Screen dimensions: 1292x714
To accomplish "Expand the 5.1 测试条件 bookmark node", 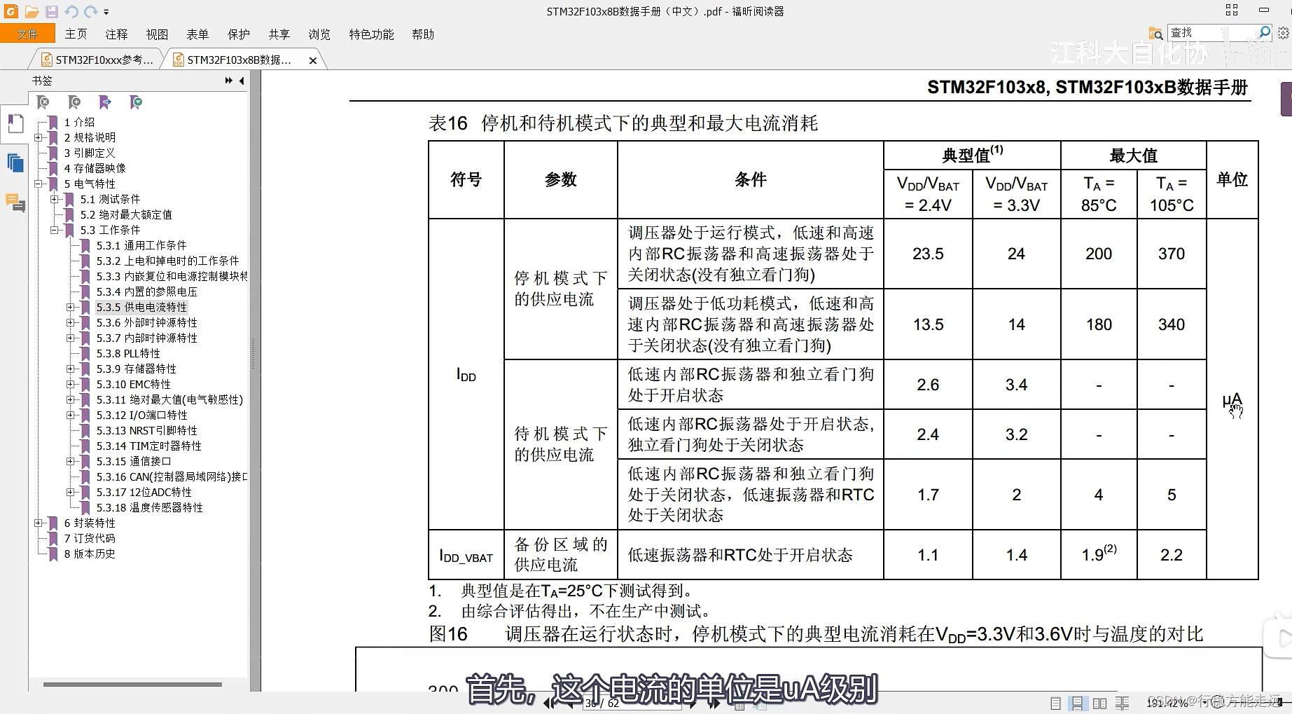I will [x=55, y=199].
